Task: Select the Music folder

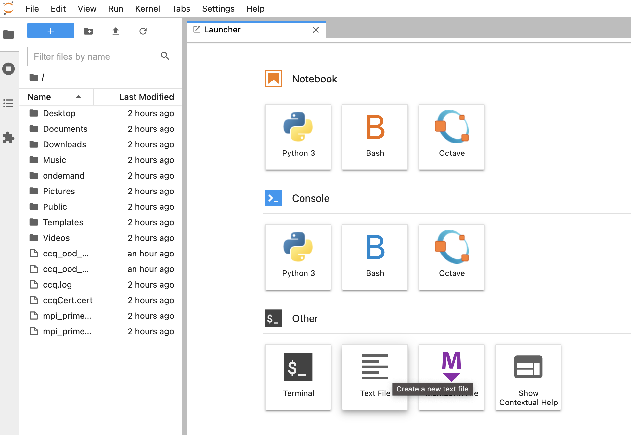Action: click(101, 160)
